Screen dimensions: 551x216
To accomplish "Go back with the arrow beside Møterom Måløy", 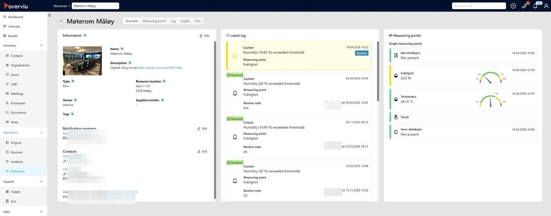I will 61,21.
